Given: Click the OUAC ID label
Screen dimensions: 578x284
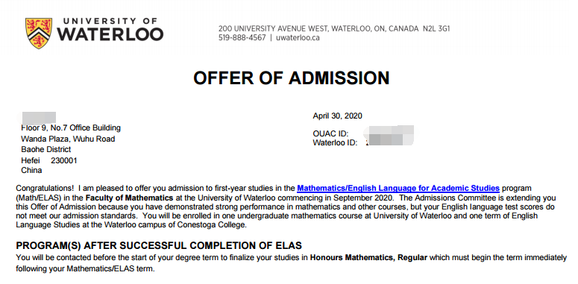Looking at the screenshot, I should tap(330, 133).
